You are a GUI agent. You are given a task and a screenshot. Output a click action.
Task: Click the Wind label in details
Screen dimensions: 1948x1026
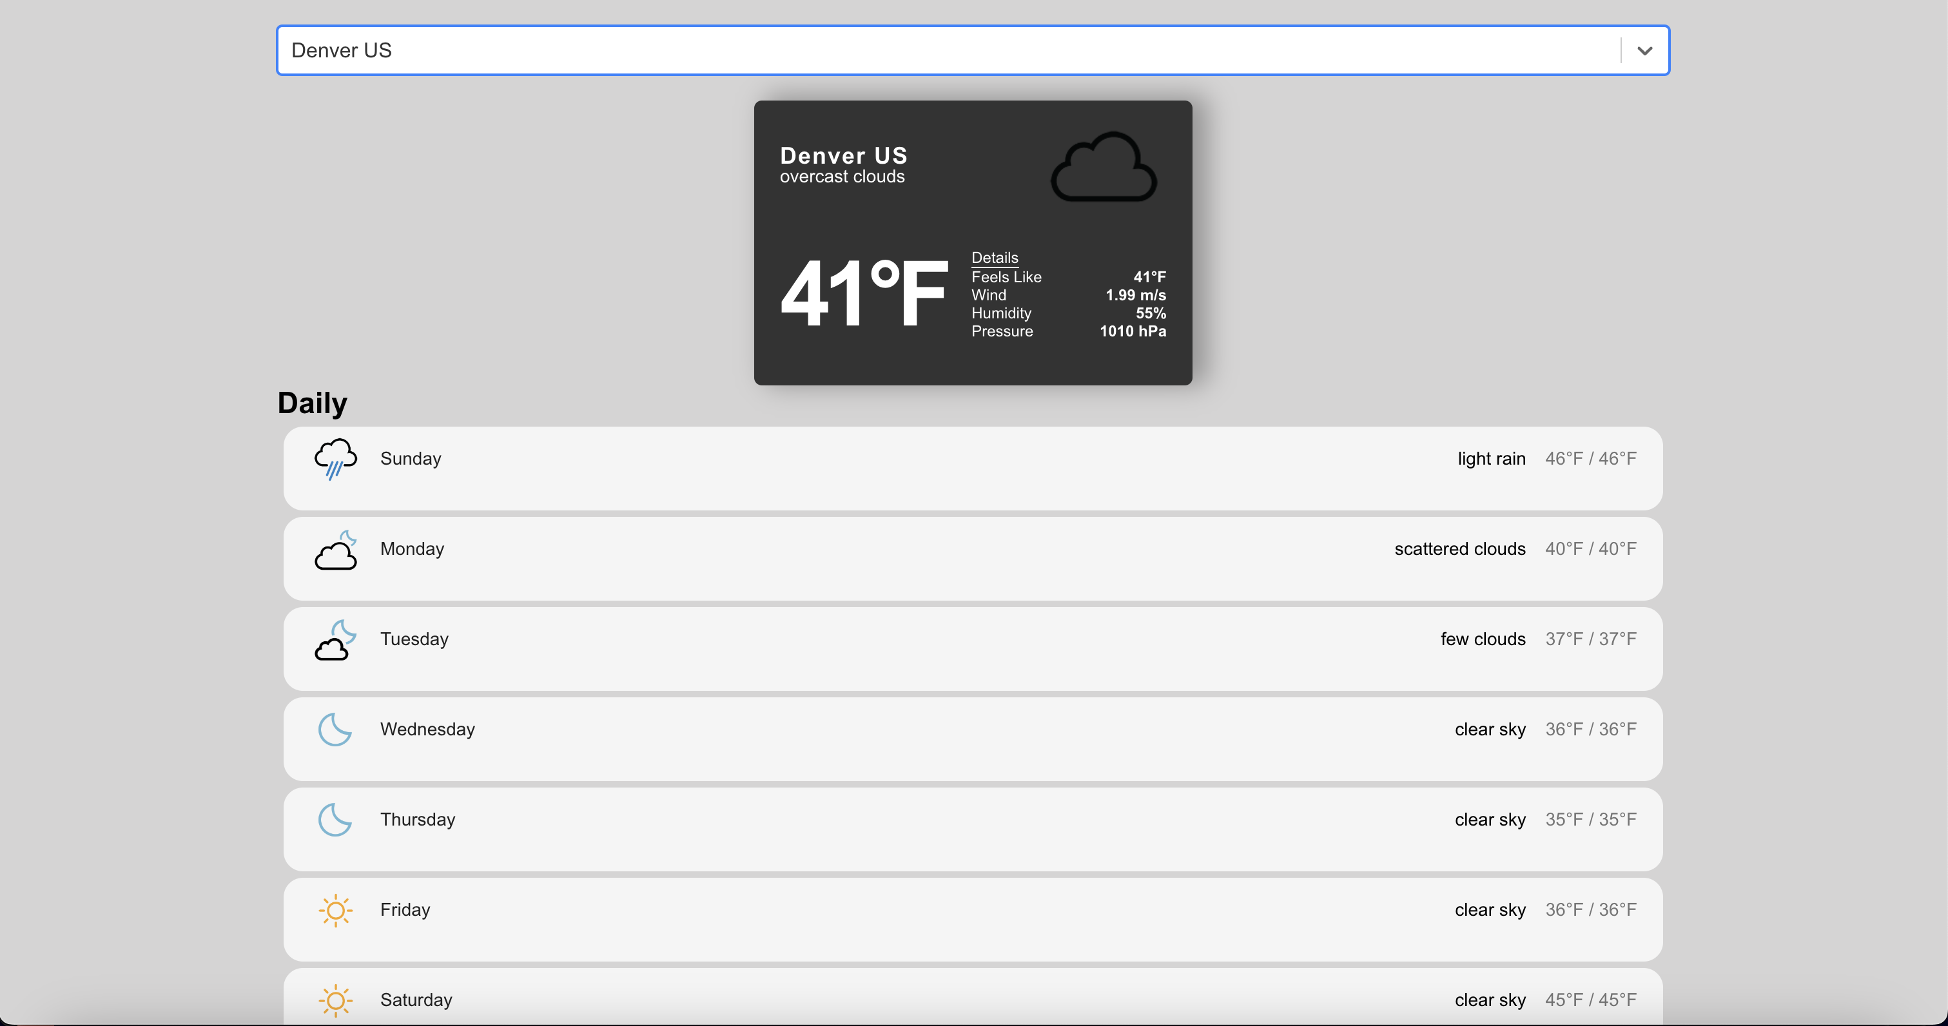(988, 295)
